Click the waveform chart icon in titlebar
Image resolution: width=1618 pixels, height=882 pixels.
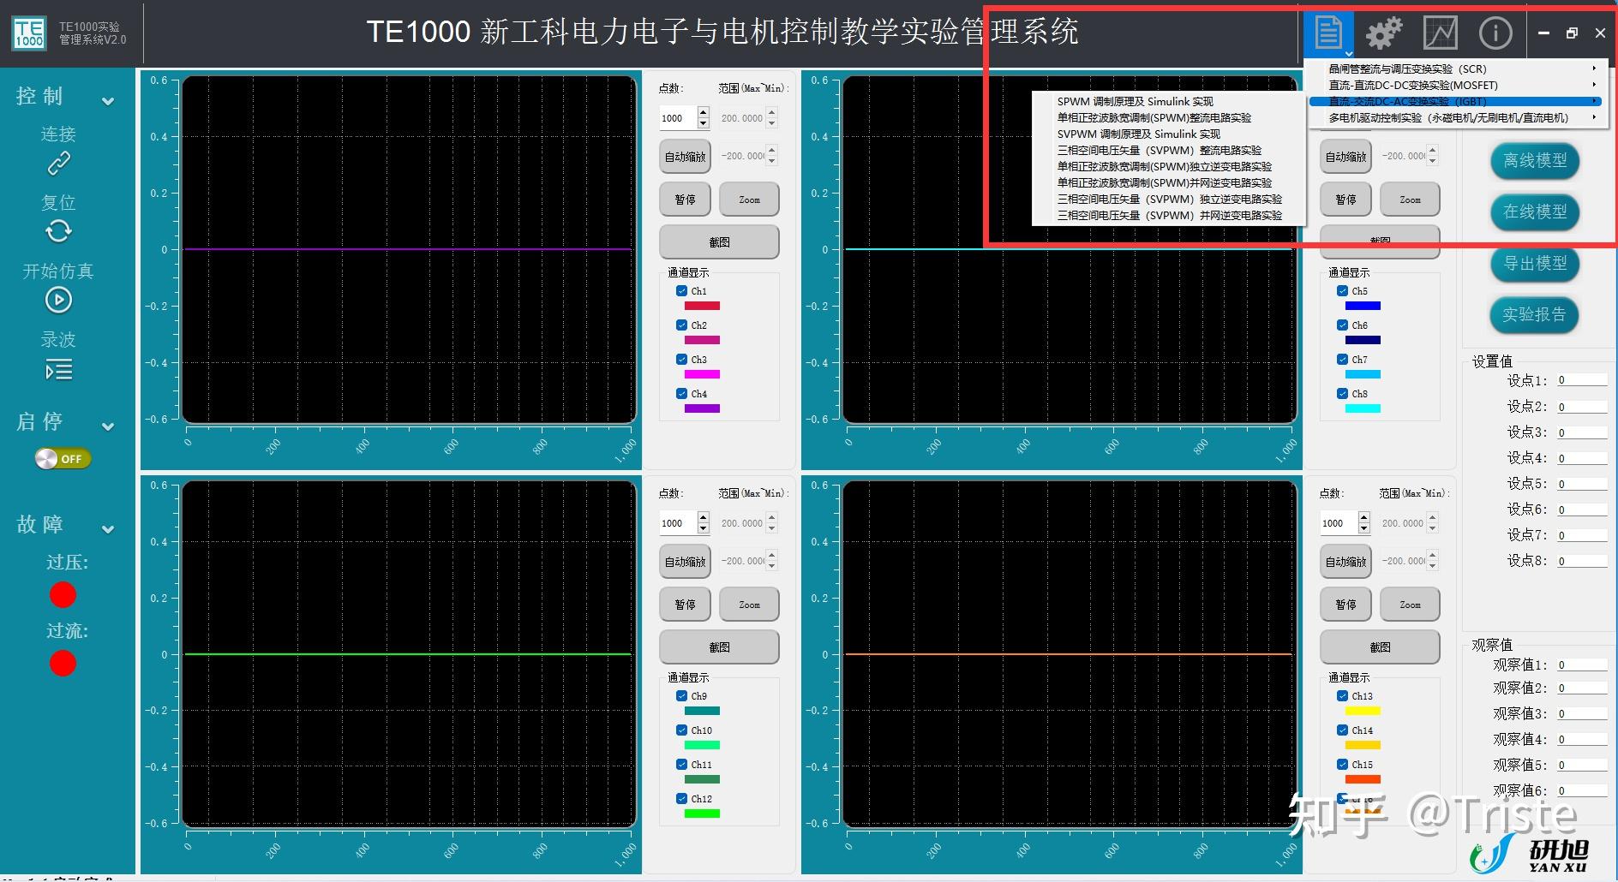click(1439, 32)
